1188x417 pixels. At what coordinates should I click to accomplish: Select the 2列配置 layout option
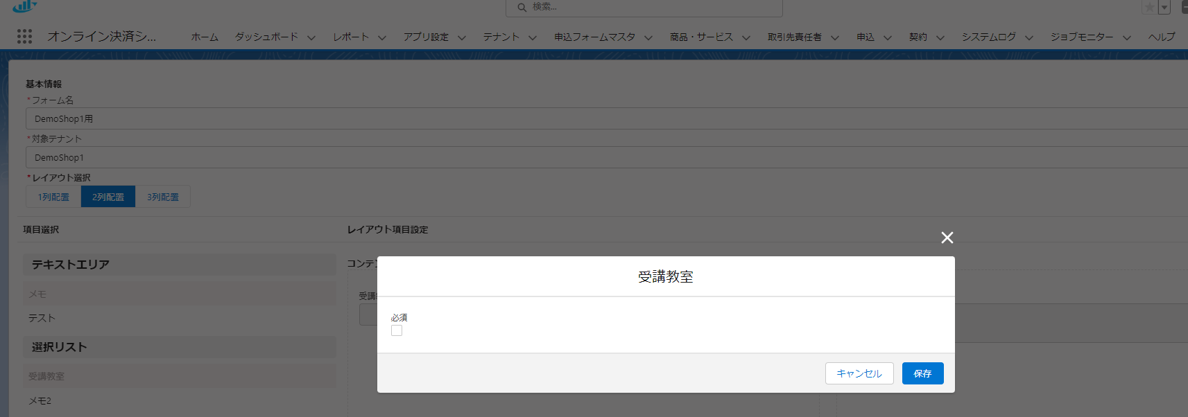tap(108, 197)
